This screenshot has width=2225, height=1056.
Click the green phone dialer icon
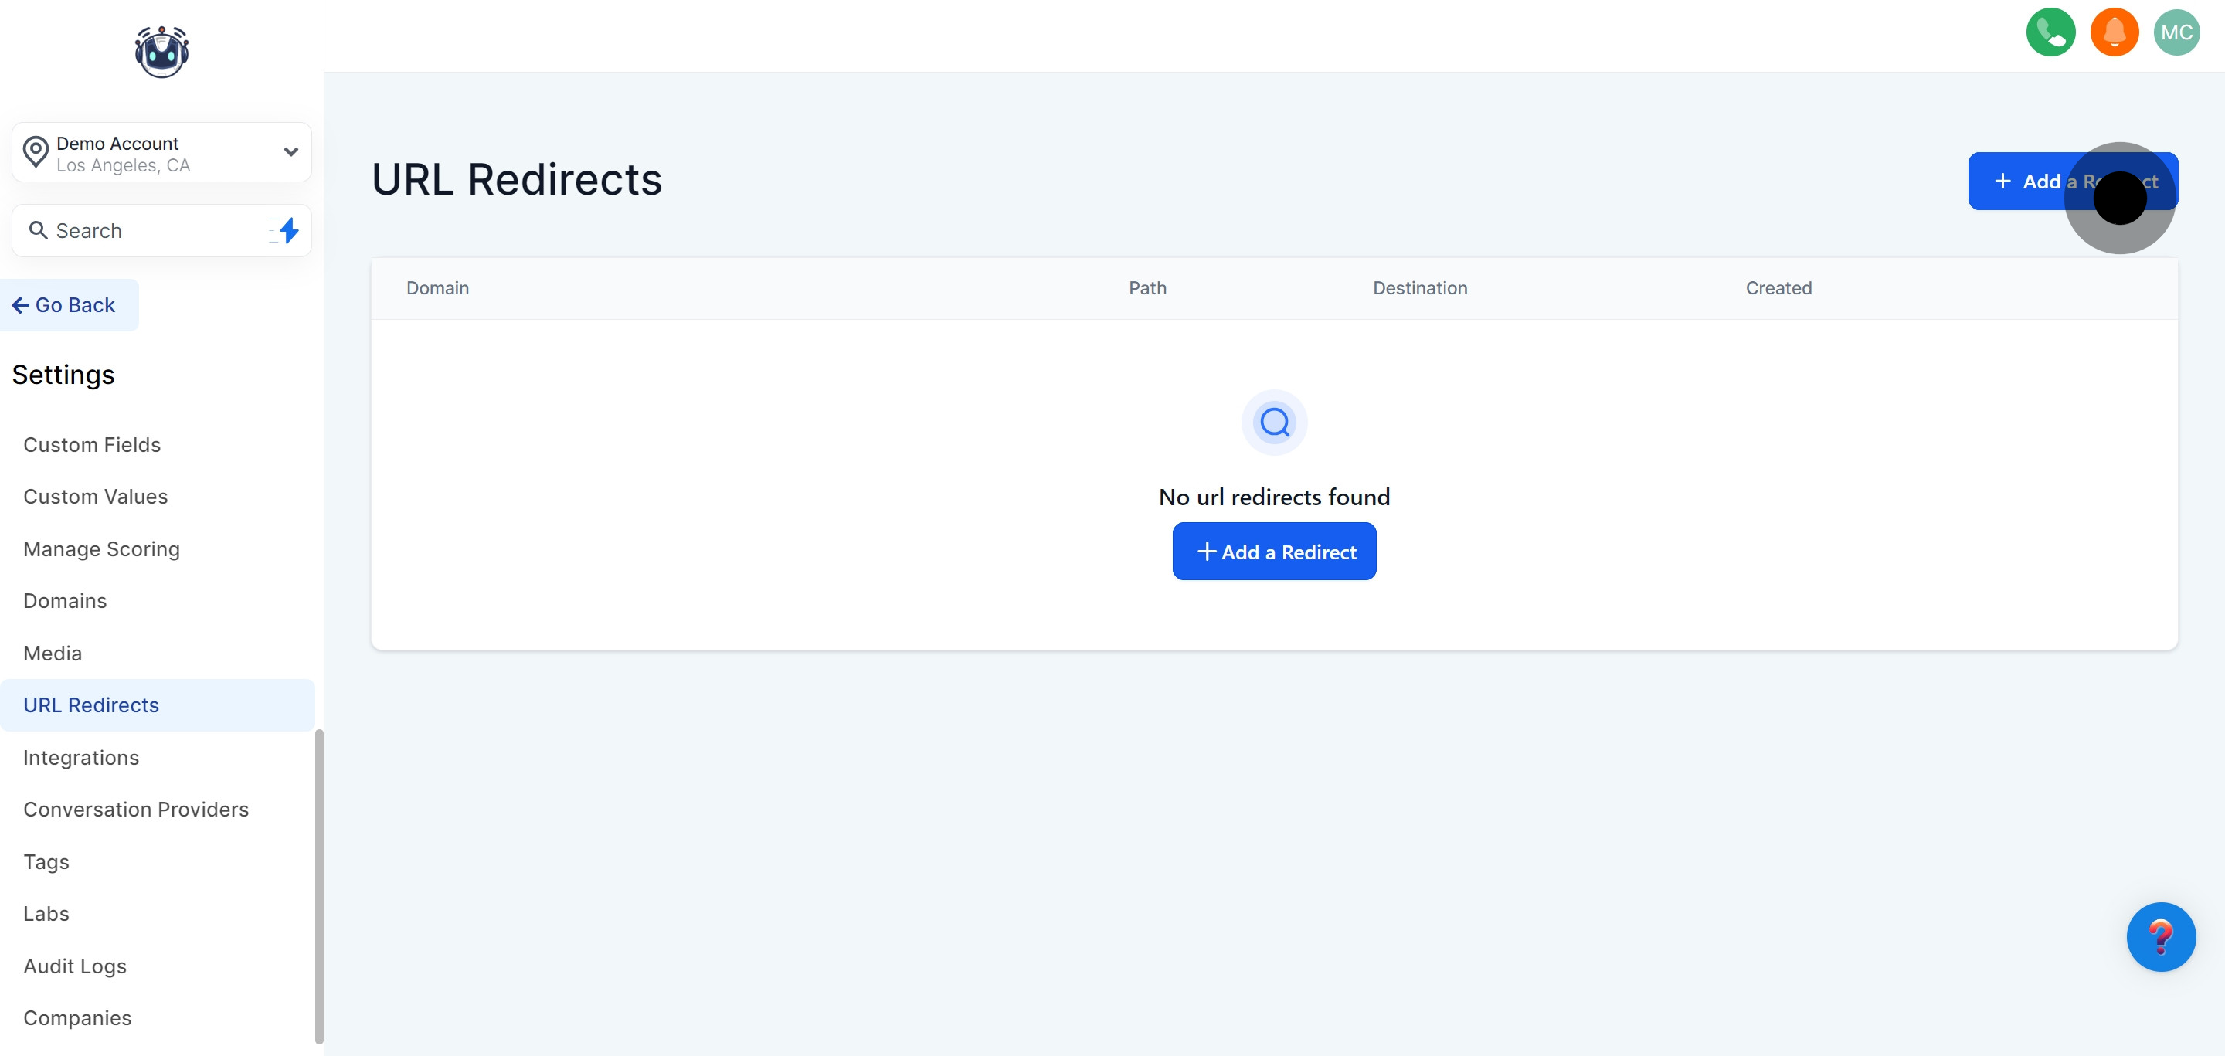pyautogui.click(x=2050, y=32)
